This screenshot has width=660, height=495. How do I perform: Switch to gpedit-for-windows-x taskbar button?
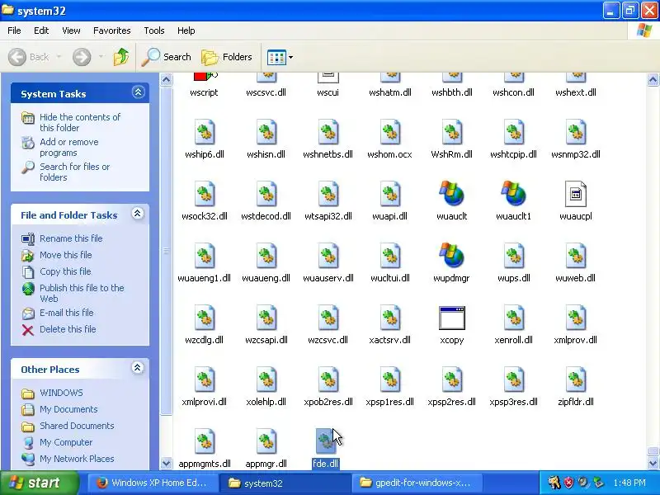(x=416, y=483)
